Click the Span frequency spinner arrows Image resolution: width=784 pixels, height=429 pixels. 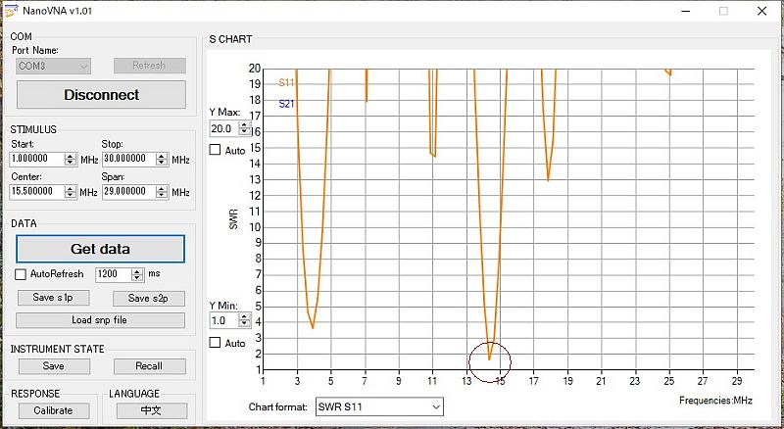[163, 192]
